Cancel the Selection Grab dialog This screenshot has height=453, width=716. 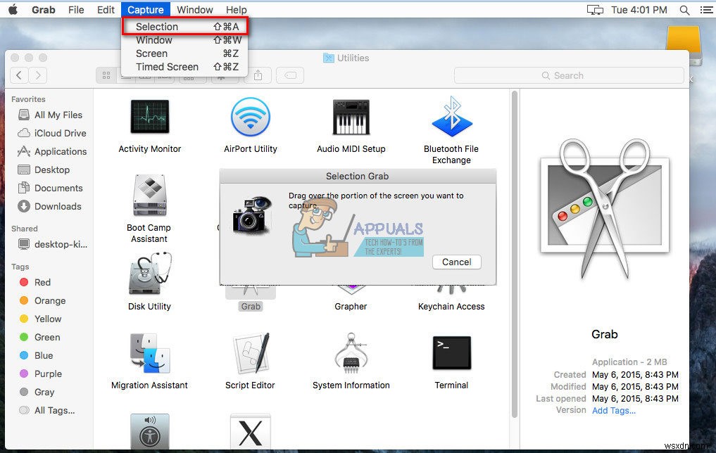click(456, 262)
